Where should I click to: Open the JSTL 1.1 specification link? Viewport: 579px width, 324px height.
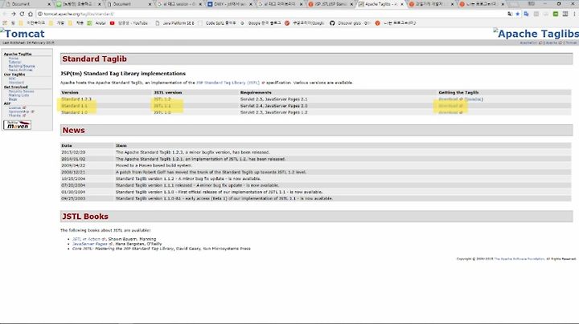point(162,106)
